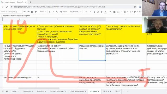Open the fill color bucket

111,12
